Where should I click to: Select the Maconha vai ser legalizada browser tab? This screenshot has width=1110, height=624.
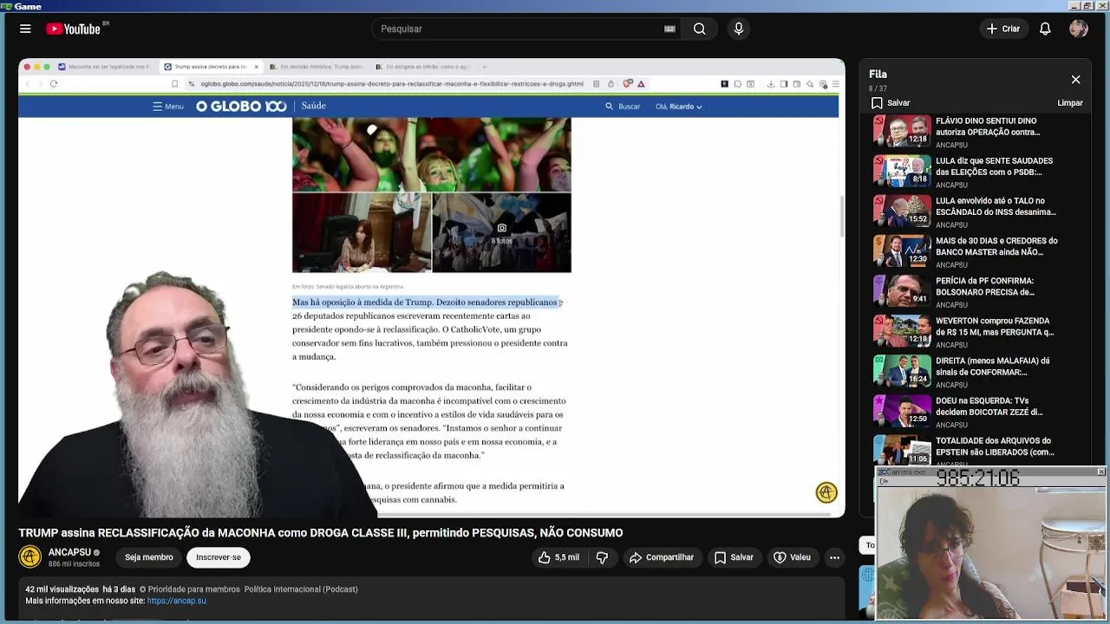coord(104,67)
